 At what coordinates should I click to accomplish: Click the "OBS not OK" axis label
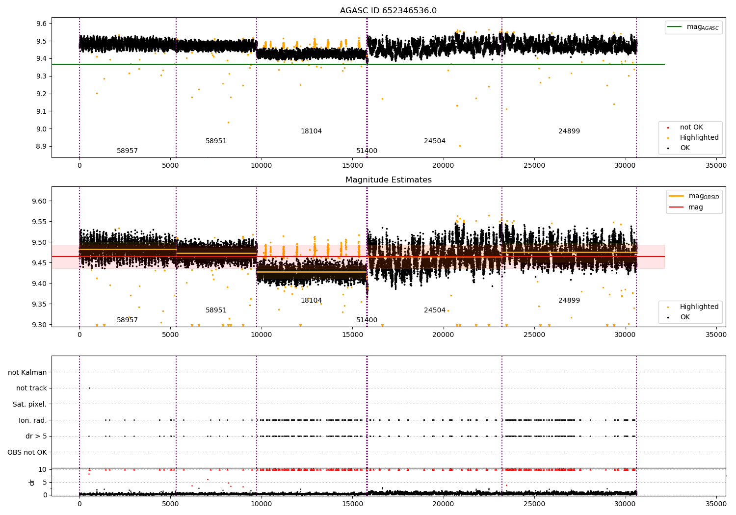click(27, 453)
